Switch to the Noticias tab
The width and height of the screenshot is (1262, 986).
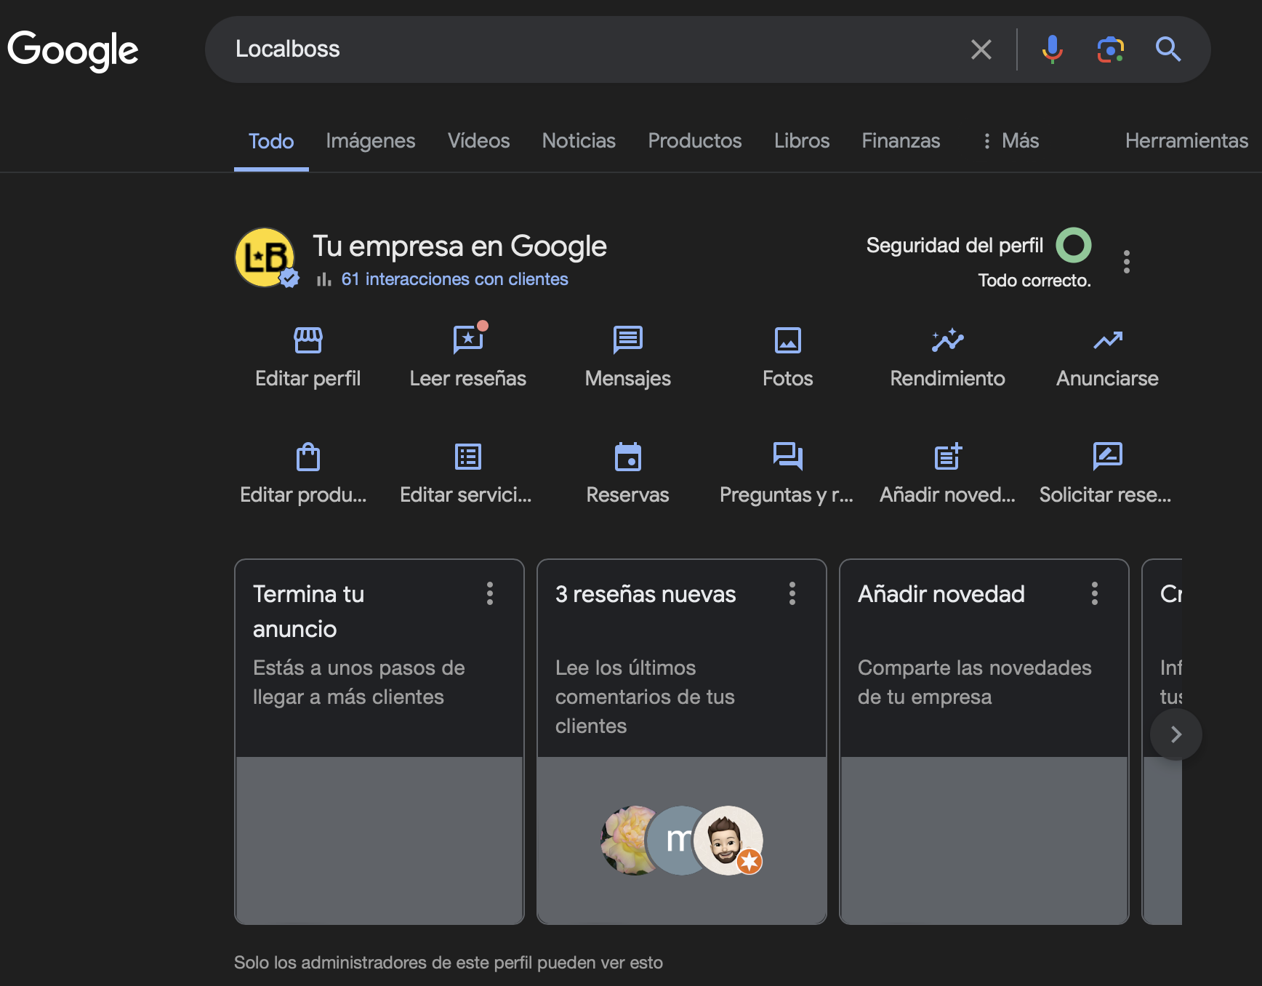579,141
